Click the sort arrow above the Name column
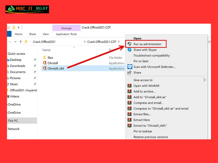 [x=74, y=47]
